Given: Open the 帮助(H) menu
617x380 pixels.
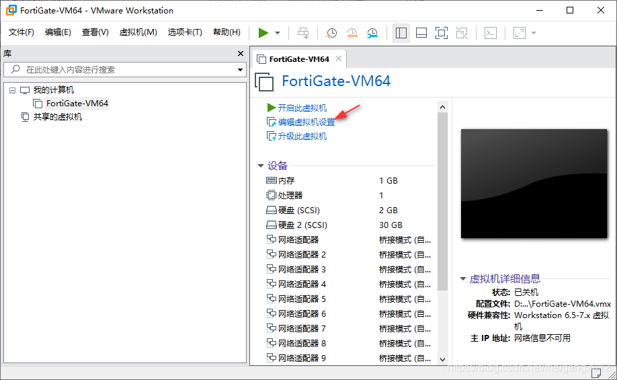Looking at the screenshot, I should (x=227, y=32).
